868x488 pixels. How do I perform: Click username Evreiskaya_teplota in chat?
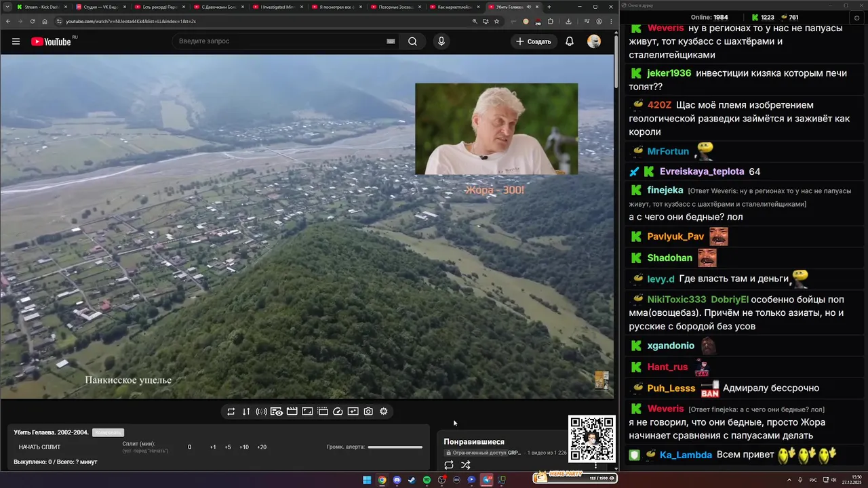click(x=702, y=171)
